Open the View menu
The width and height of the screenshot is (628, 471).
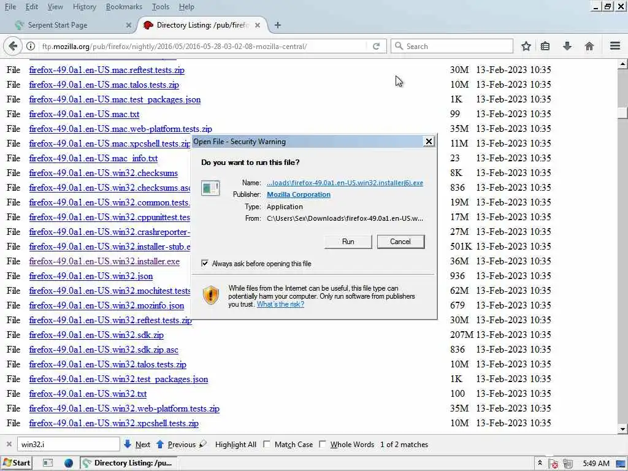[x=55, y=7]
